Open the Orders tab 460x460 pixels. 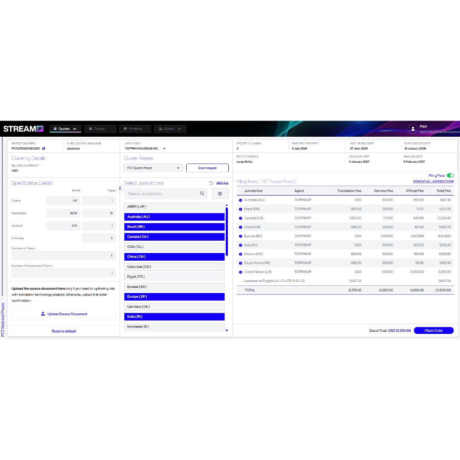(x=100, y=129)
